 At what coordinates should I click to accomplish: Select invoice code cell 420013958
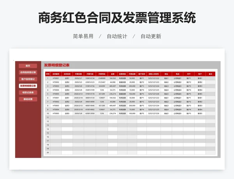click(x=90, y=113)
